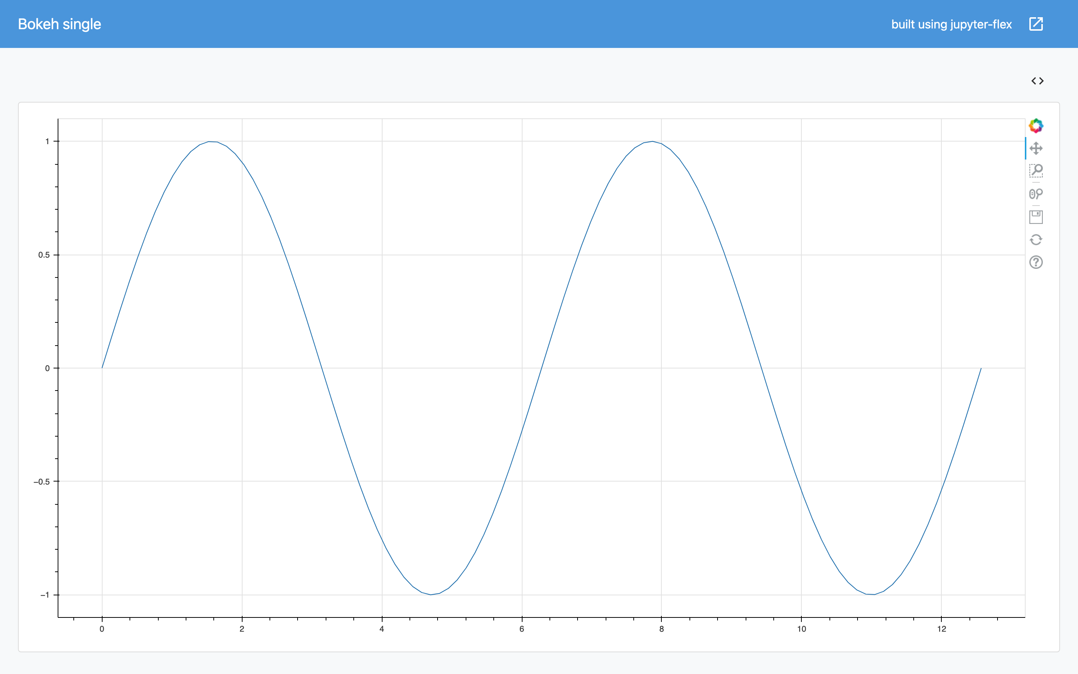Click the first trough of the sine curve
This screenshot has width=1078, height=674.
(x=431, y=595)
